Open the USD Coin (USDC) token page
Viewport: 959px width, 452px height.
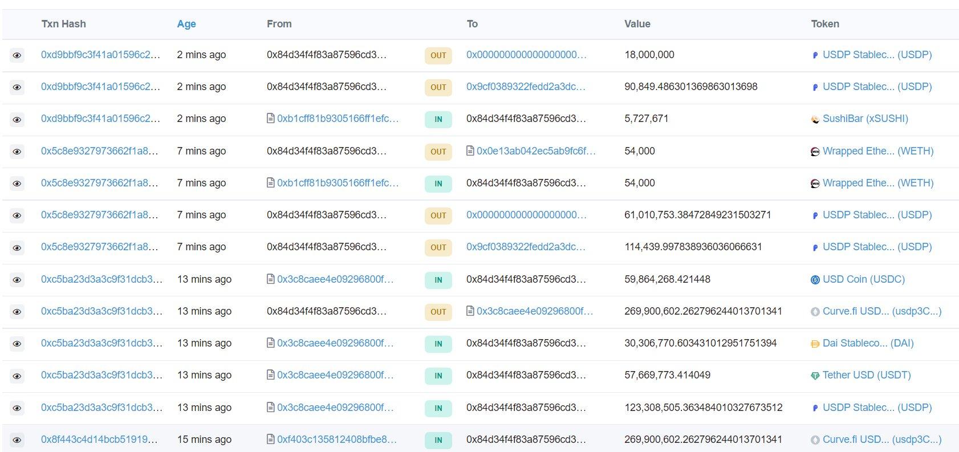coord(863,279)
